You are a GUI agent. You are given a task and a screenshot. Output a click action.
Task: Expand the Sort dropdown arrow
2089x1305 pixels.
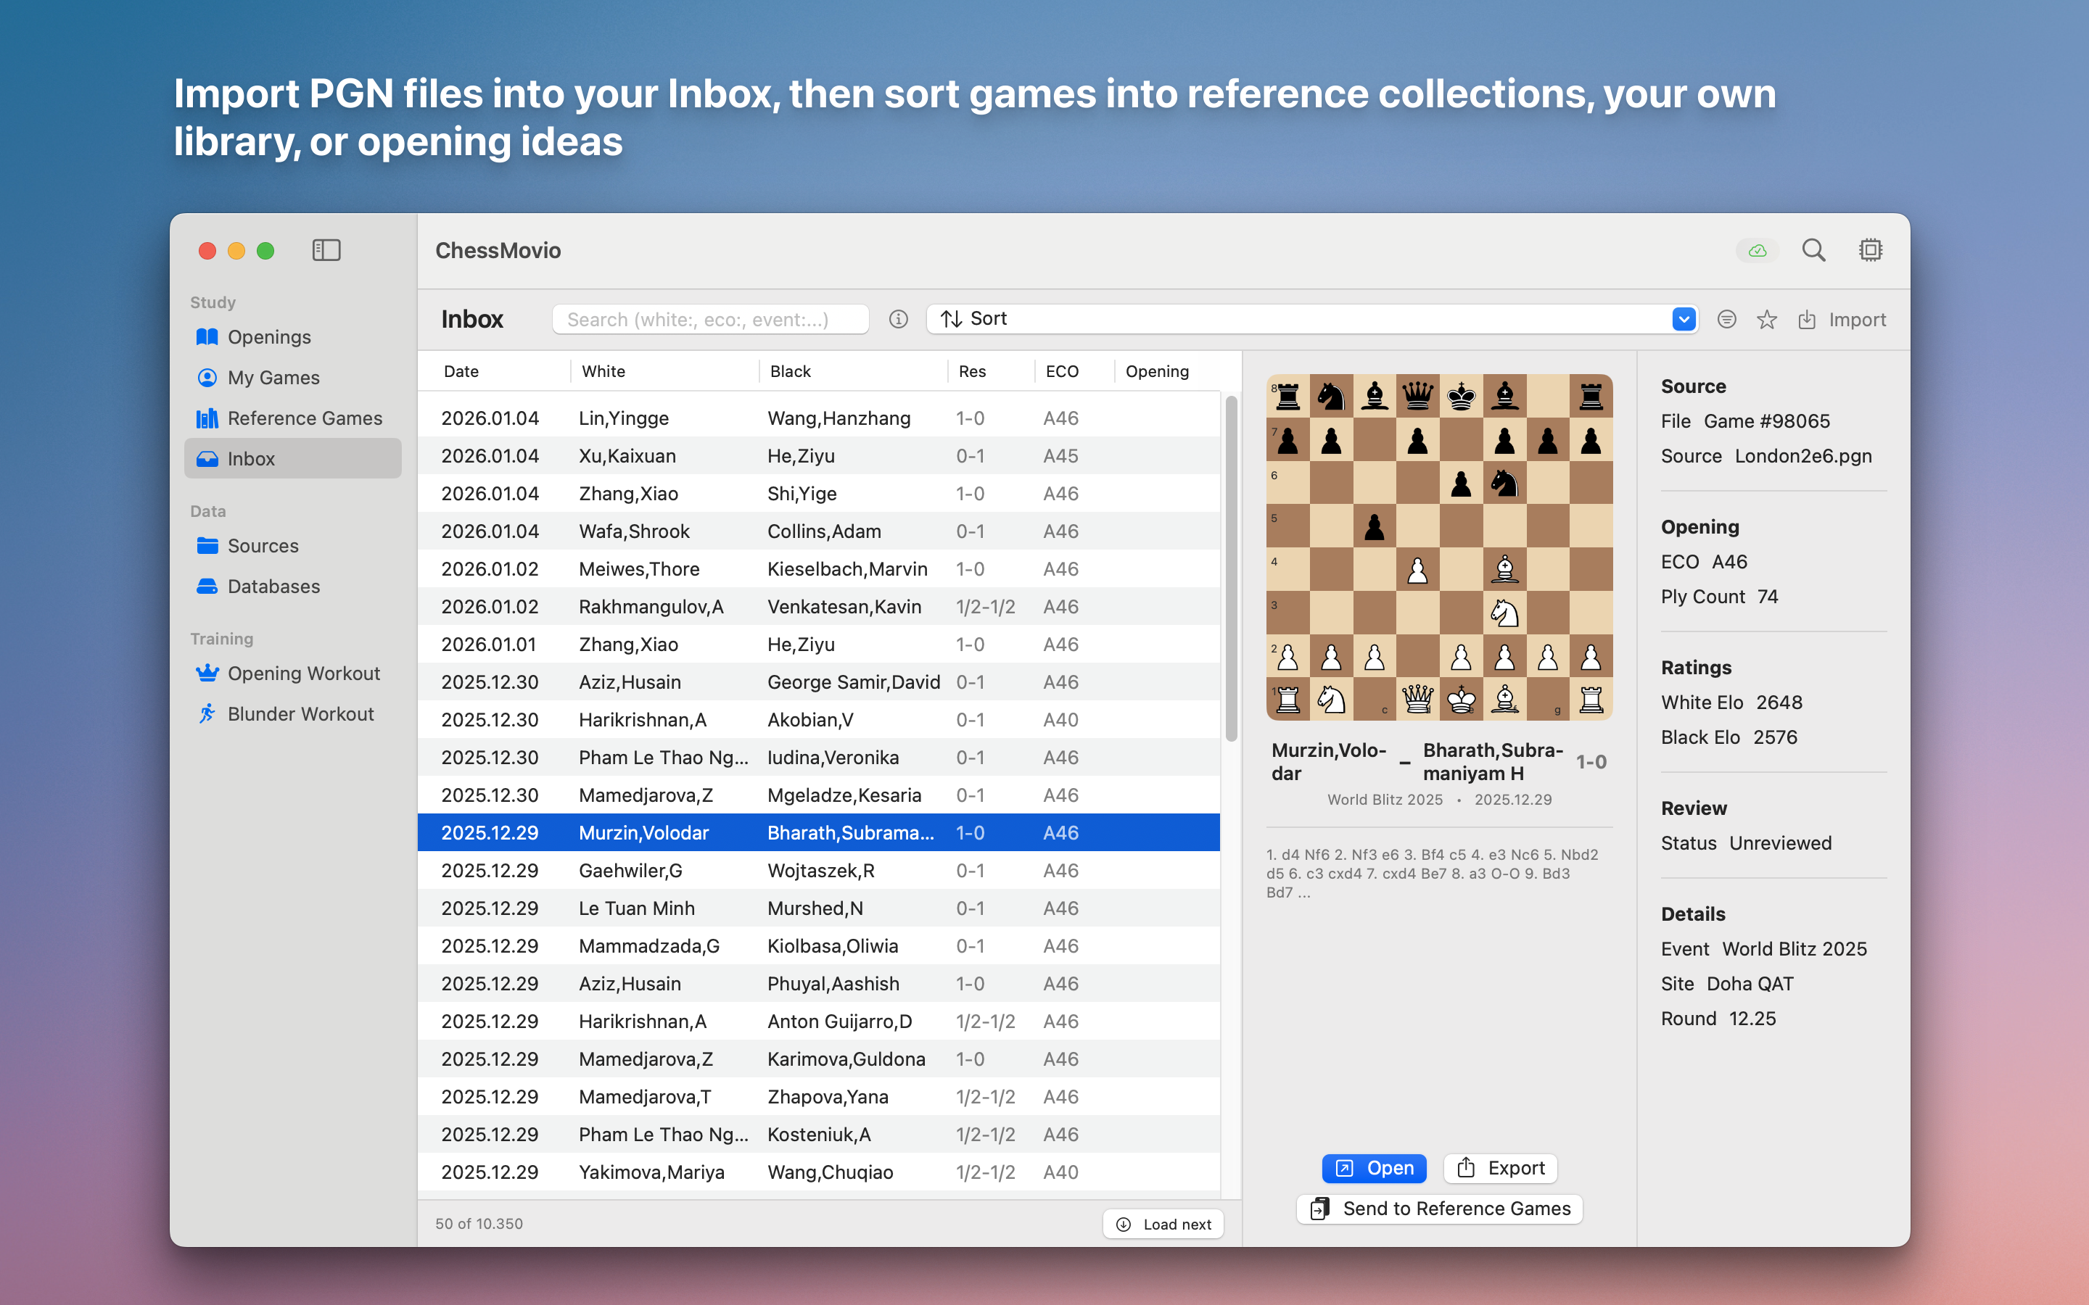1684,319
